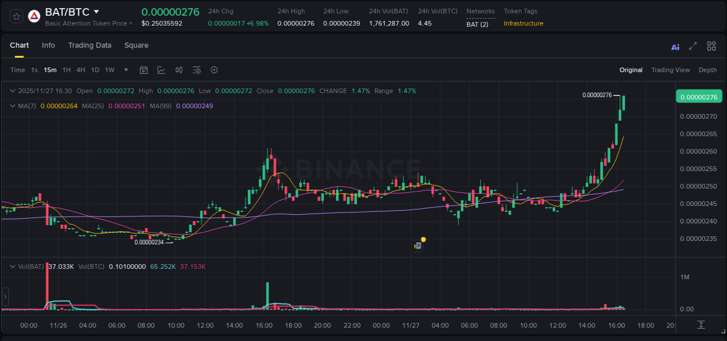Open the chart layout grid icon
Image resolution: width=727 pixels, height=341 pixels.
click(711, 46)
